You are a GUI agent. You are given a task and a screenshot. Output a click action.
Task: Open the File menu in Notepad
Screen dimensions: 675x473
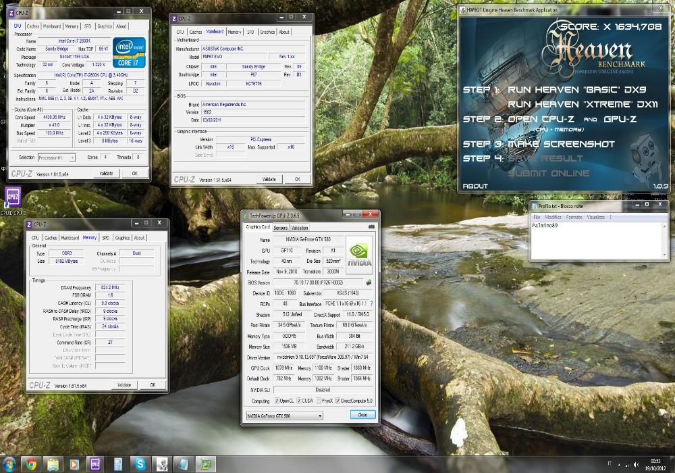click(537, 217)
